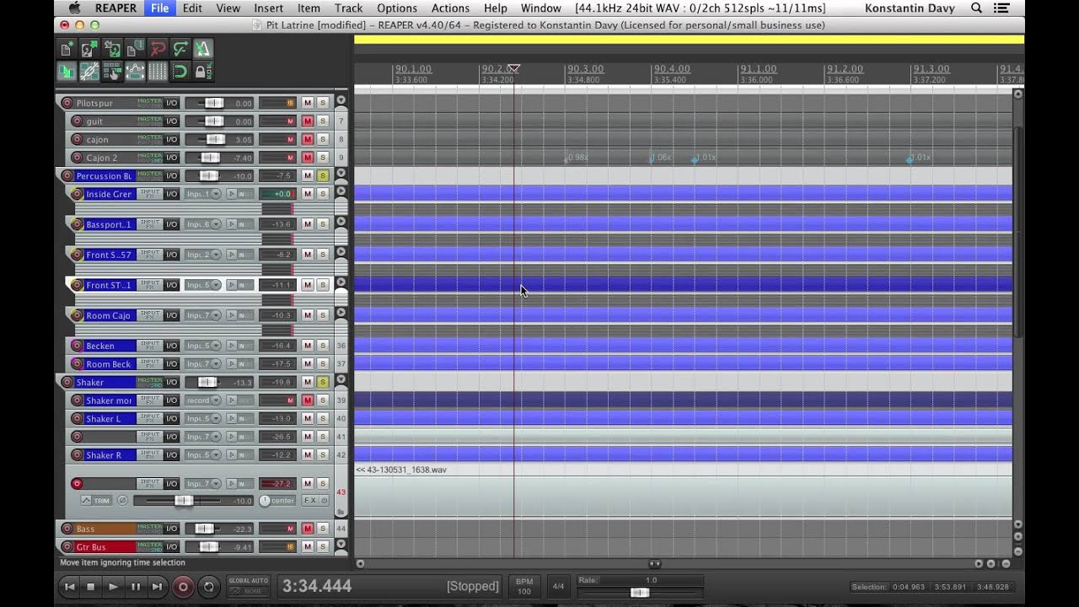Toggle auto-crossfade toolbar icon
The height and width of the screenshot is (607, 1079).
click(67, 72)
